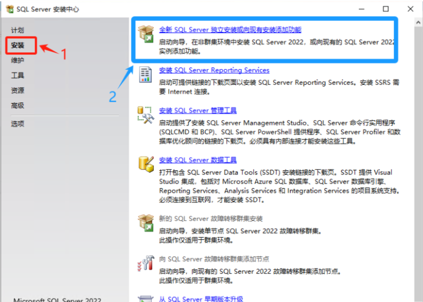Launch 安装 SQL Server 数据工具 link
This screenshot has height=302, width=423.
[198, 160]
